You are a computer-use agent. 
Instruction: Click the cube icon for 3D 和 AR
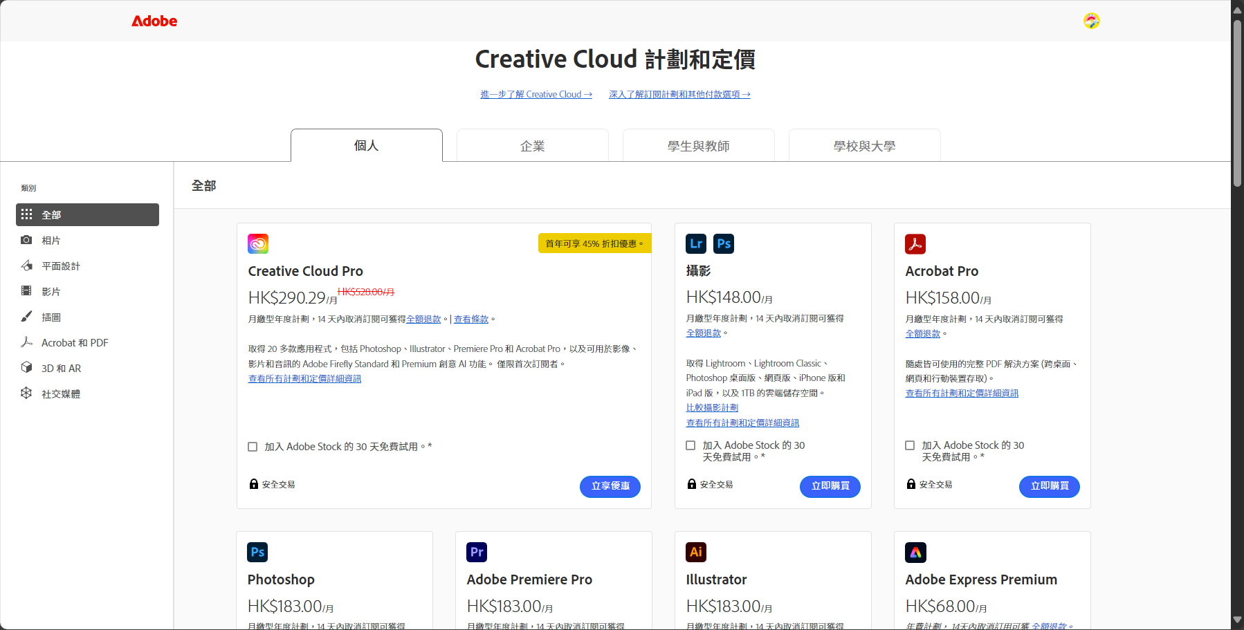[x=26, y=368]
